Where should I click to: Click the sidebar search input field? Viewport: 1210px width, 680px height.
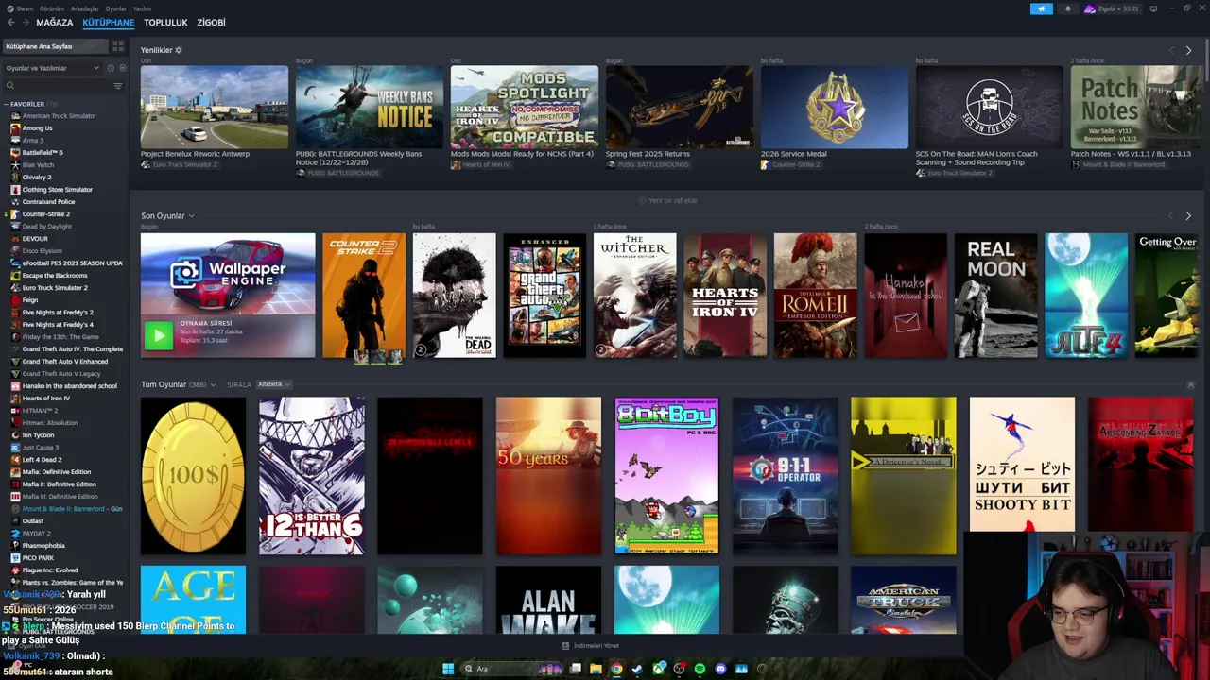pyautogui.click(x=61, y=85)
